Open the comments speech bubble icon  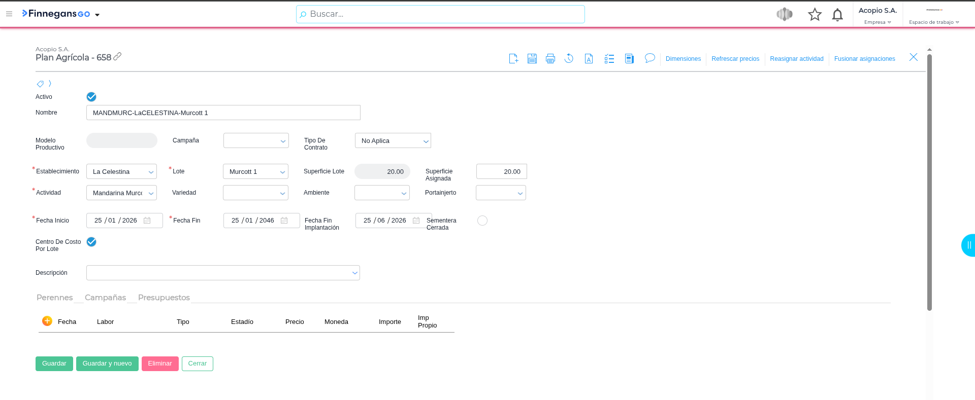pyautogui.click(x=649, y=58)
